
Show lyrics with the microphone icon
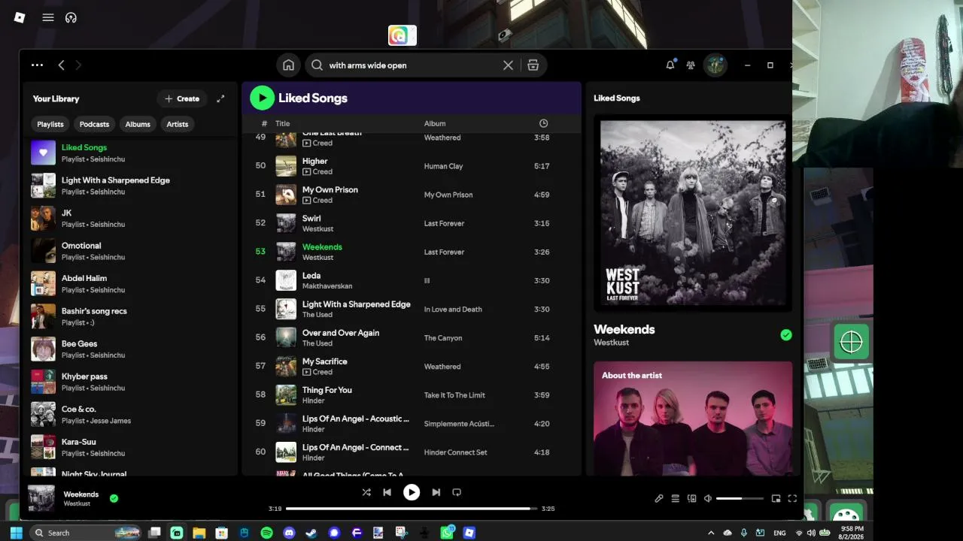coord(658,498)
